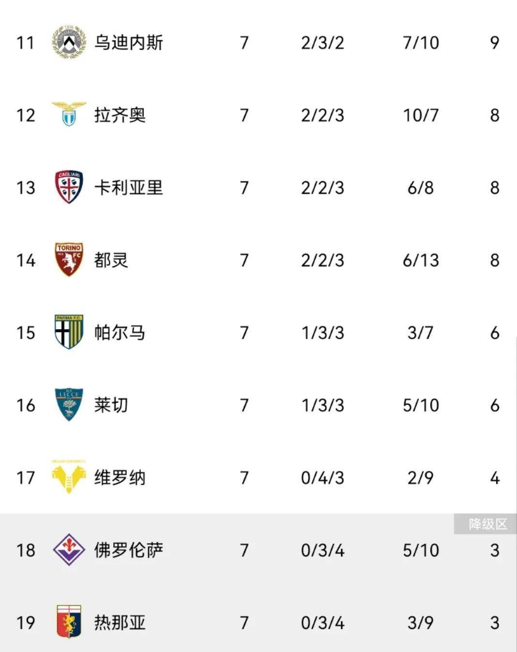The height and width of the screenshot is (652, 517).
Task: Click the 降级区 relegation zone label
Action: point(487,524)
